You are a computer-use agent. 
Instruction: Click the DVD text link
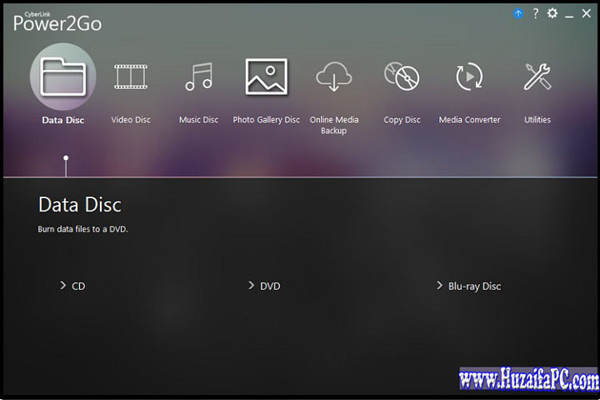click(x=270, y=286)
